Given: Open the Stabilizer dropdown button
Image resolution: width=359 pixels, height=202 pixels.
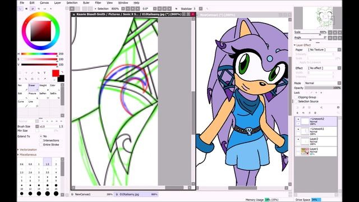Looking at the screenshot, I should point(201,9).
